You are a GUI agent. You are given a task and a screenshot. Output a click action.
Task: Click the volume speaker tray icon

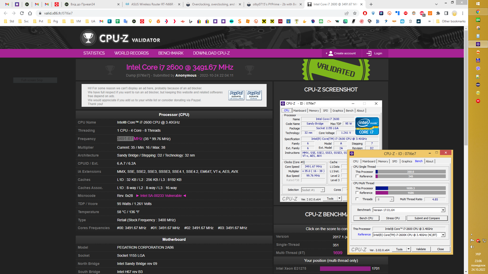pos(472,247)
